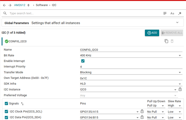This screenshot has width=186, height=120.
Task: Go back with the left arrow
Action: point(5,5)
